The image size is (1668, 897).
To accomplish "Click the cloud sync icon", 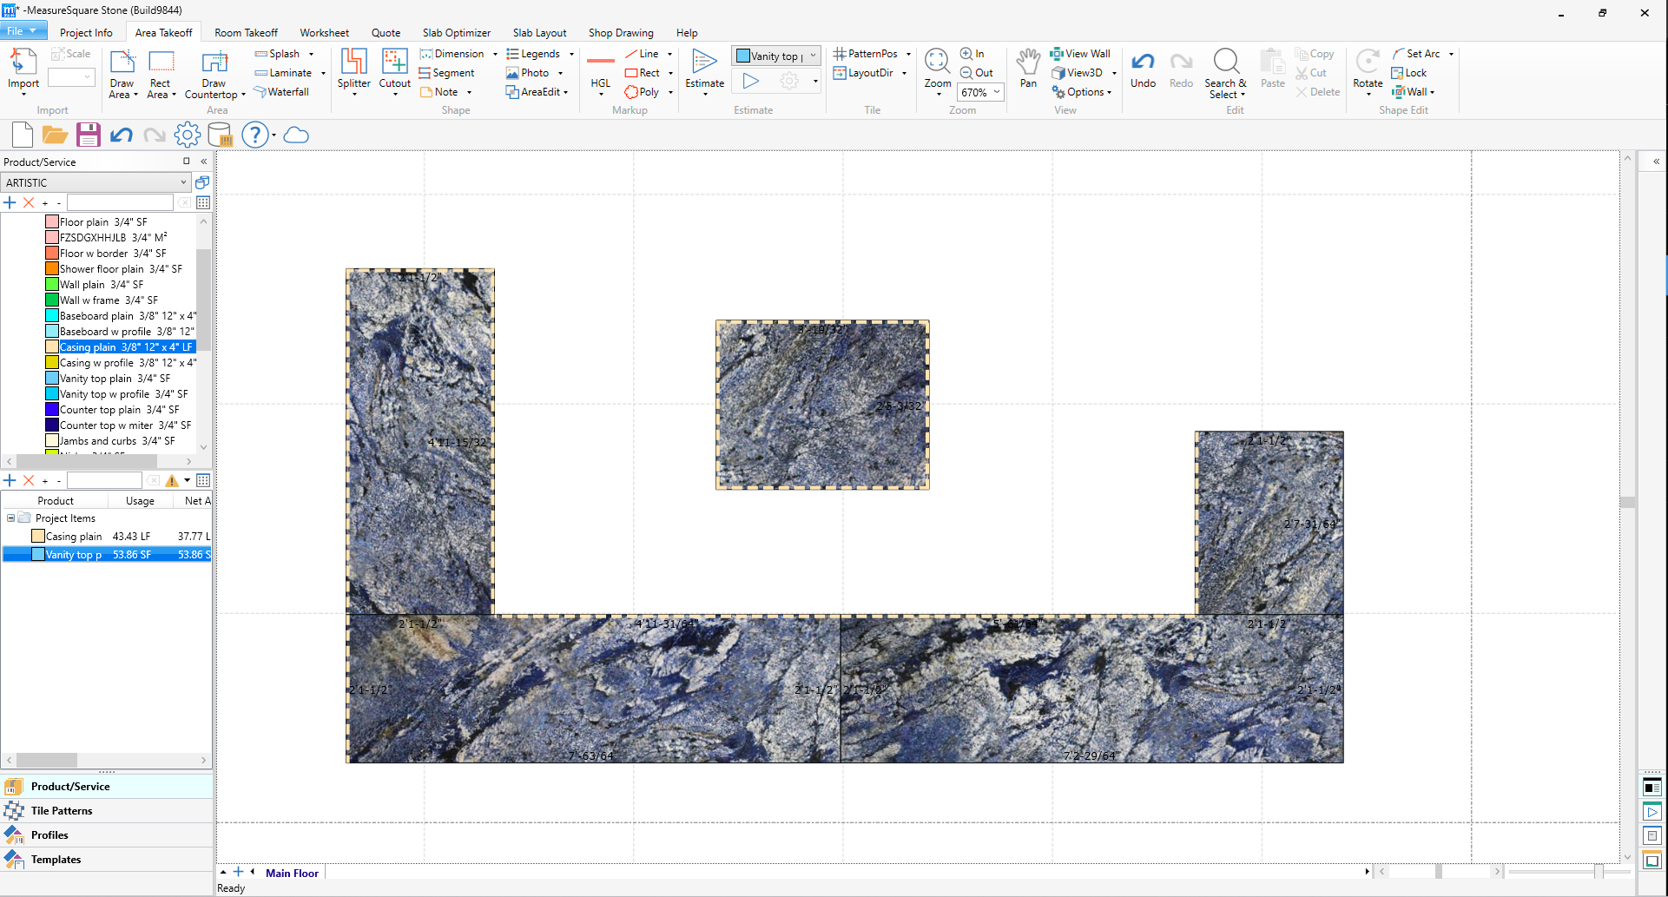I will pyautogui.click(x=296, y=135).
